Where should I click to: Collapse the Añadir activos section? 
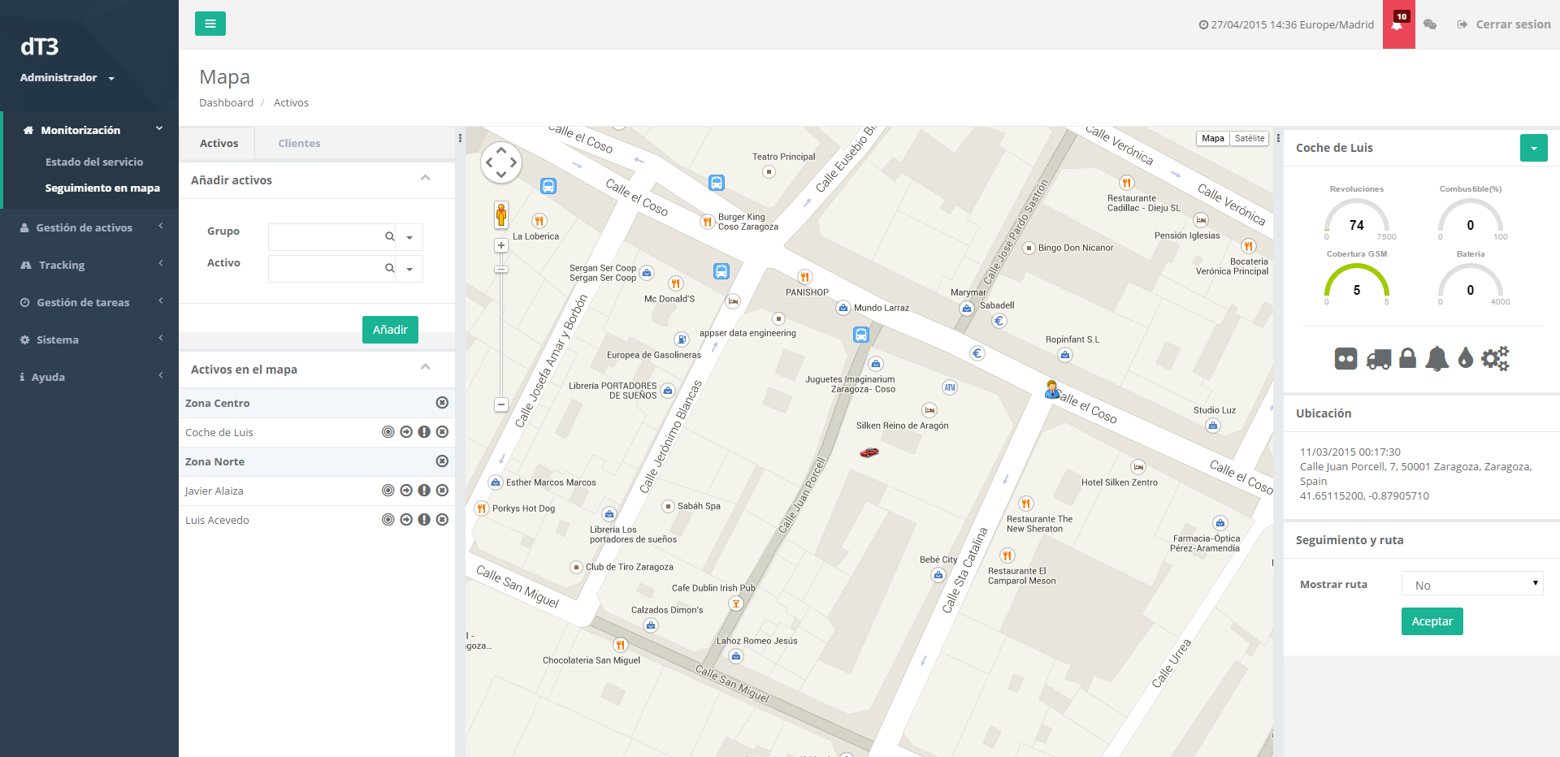coord(425,179)
